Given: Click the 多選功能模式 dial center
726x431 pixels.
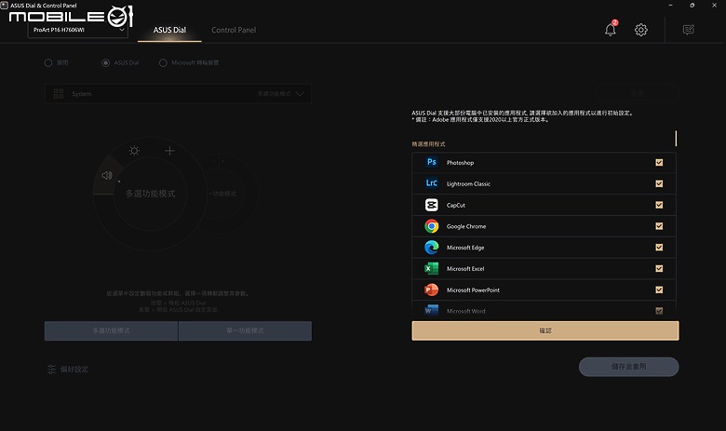Looking at the screenshot, I should pyautogui.click(x=151, y=194).
